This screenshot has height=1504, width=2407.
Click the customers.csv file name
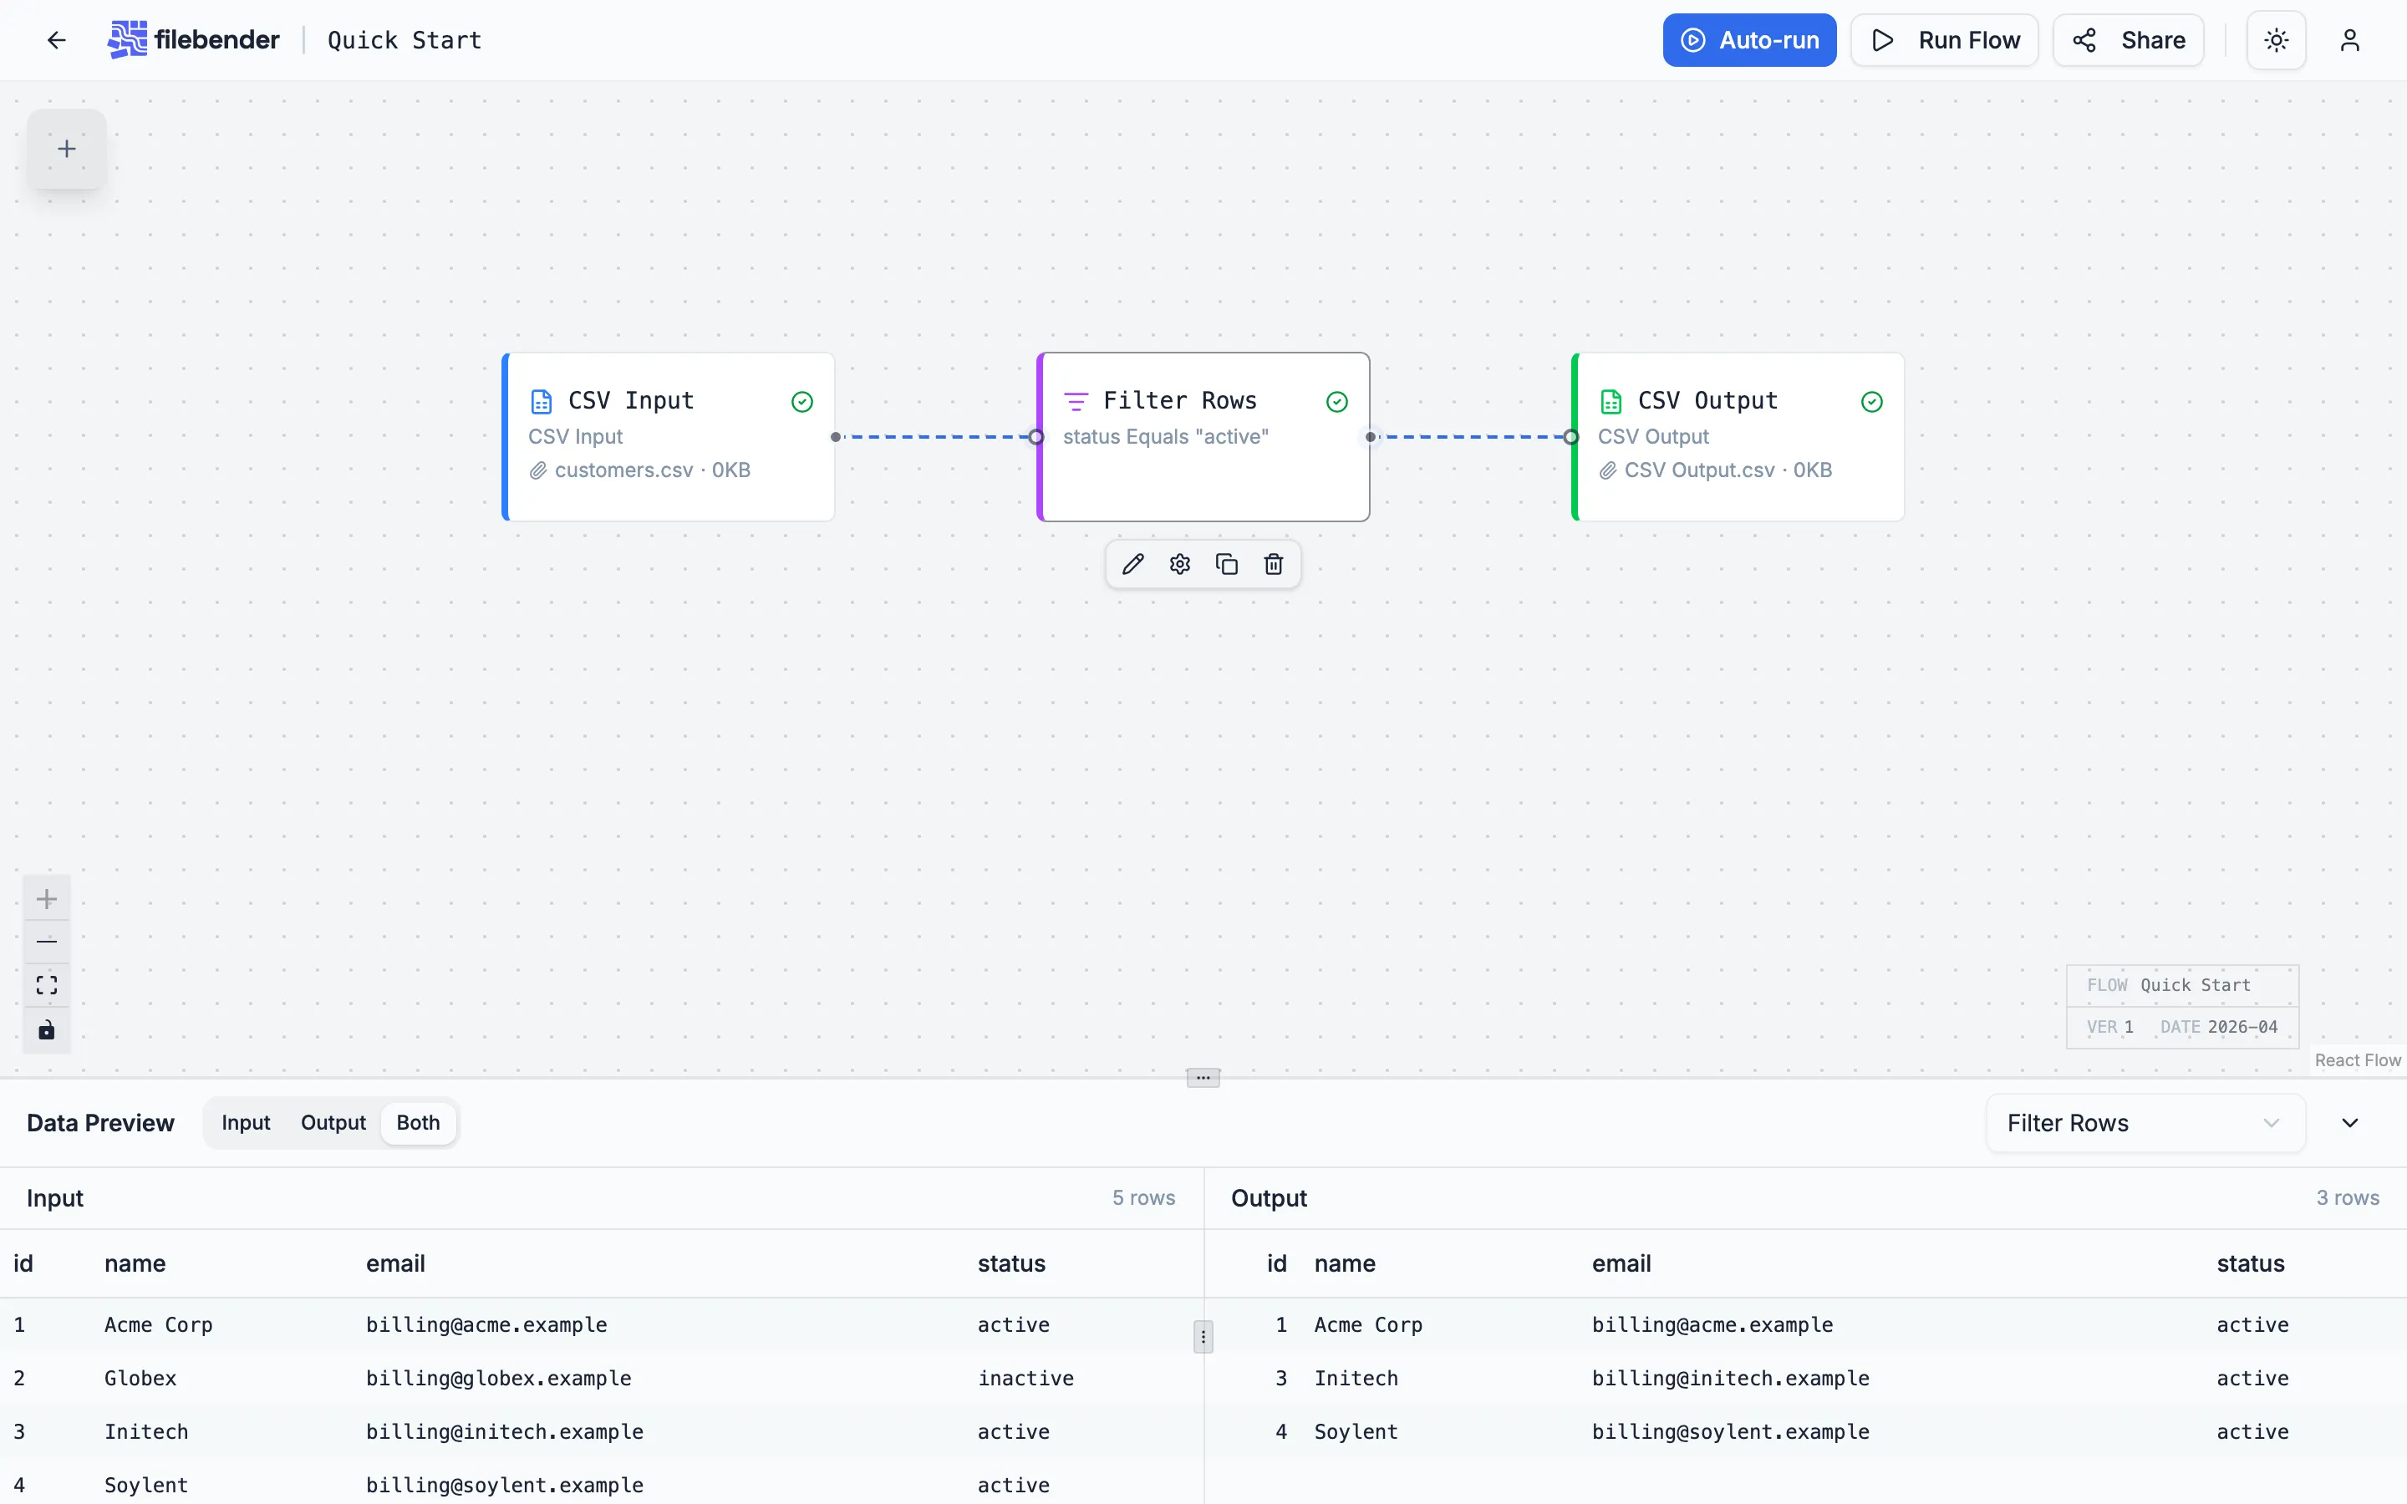pyautogui.click(x=623, y=470)
